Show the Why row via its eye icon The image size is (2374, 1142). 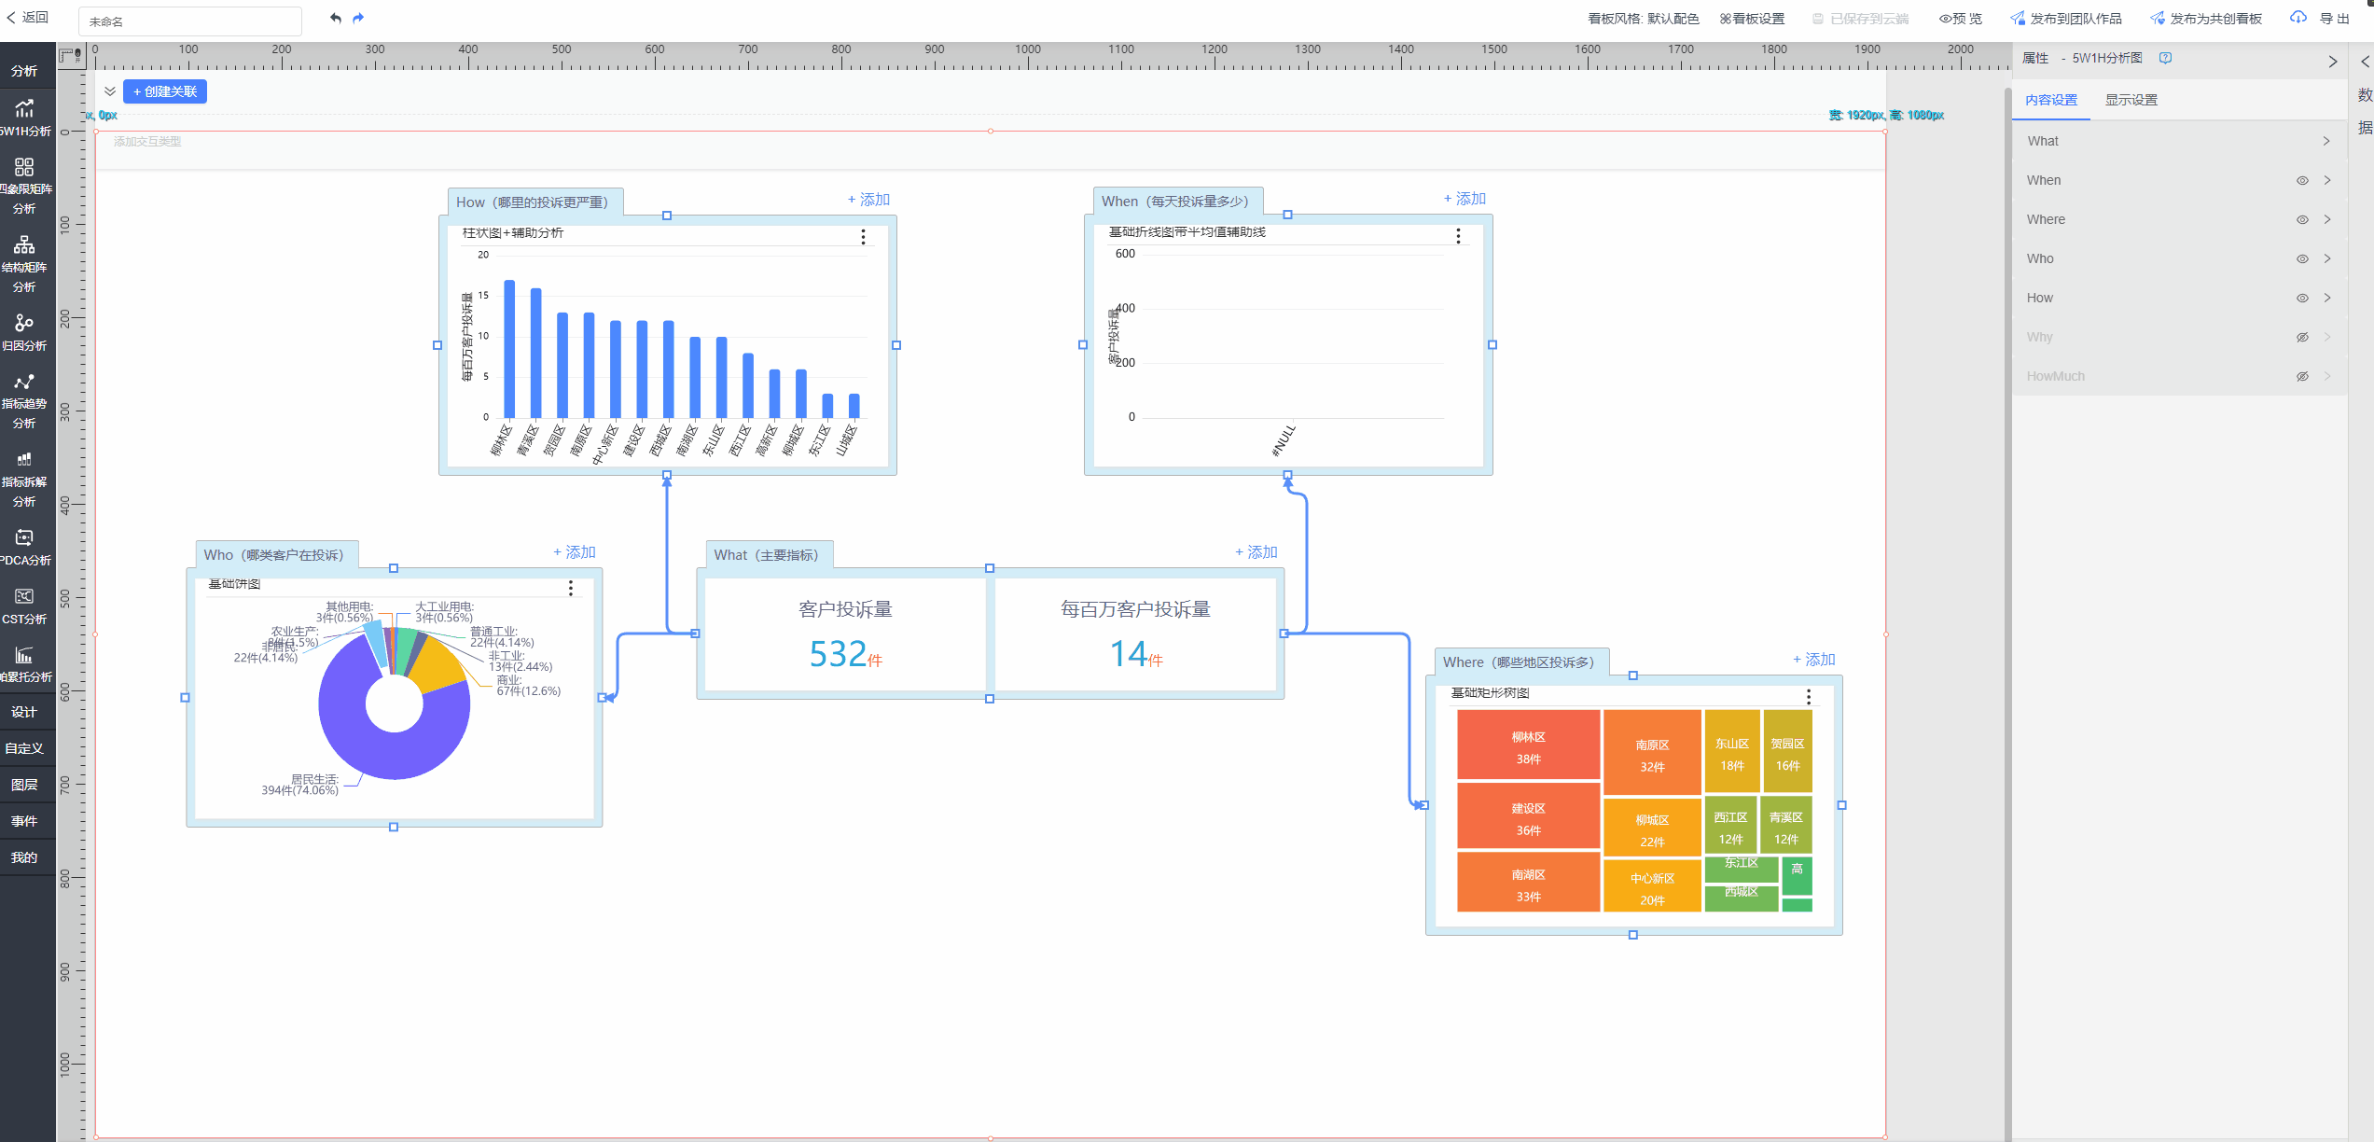click(x=2302, y=337)
